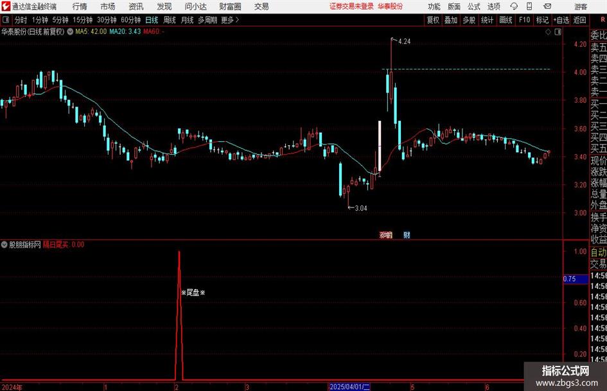
Task: Expand the main chart indicator dropdown arrow
Action: pos(70,31)
